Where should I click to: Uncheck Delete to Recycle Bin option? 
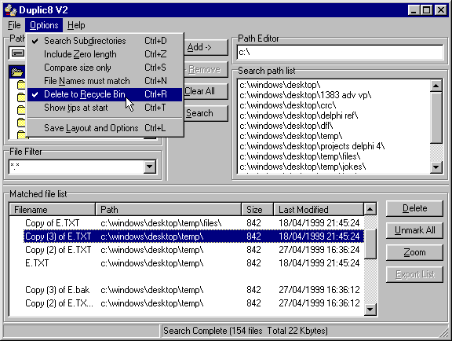click(105, 94)
